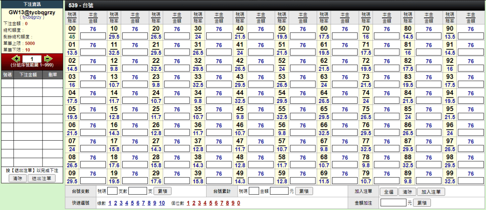Image resolution: width=486 pixels, height=210 pixels.
Task: Click account name GW13@tycbqgrzy
Action: click(32, 13)
